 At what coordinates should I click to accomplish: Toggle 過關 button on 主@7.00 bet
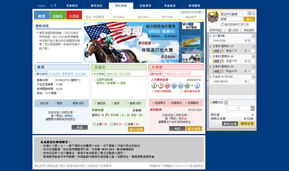[x=216, y=61]
